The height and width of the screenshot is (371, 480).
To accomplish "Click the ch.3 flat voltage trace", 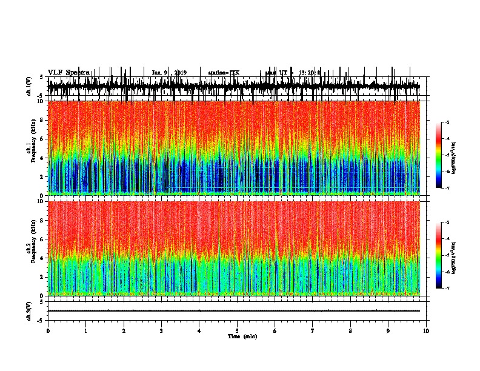I will (234, 311).
